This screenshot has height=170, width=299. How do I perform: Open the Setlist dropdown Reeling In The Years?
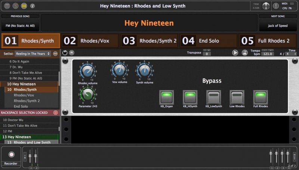click(x=33, y=54)
